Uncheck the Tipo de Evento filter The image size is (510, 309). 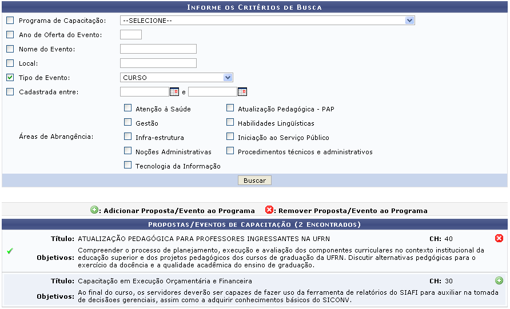click(10, 78)
